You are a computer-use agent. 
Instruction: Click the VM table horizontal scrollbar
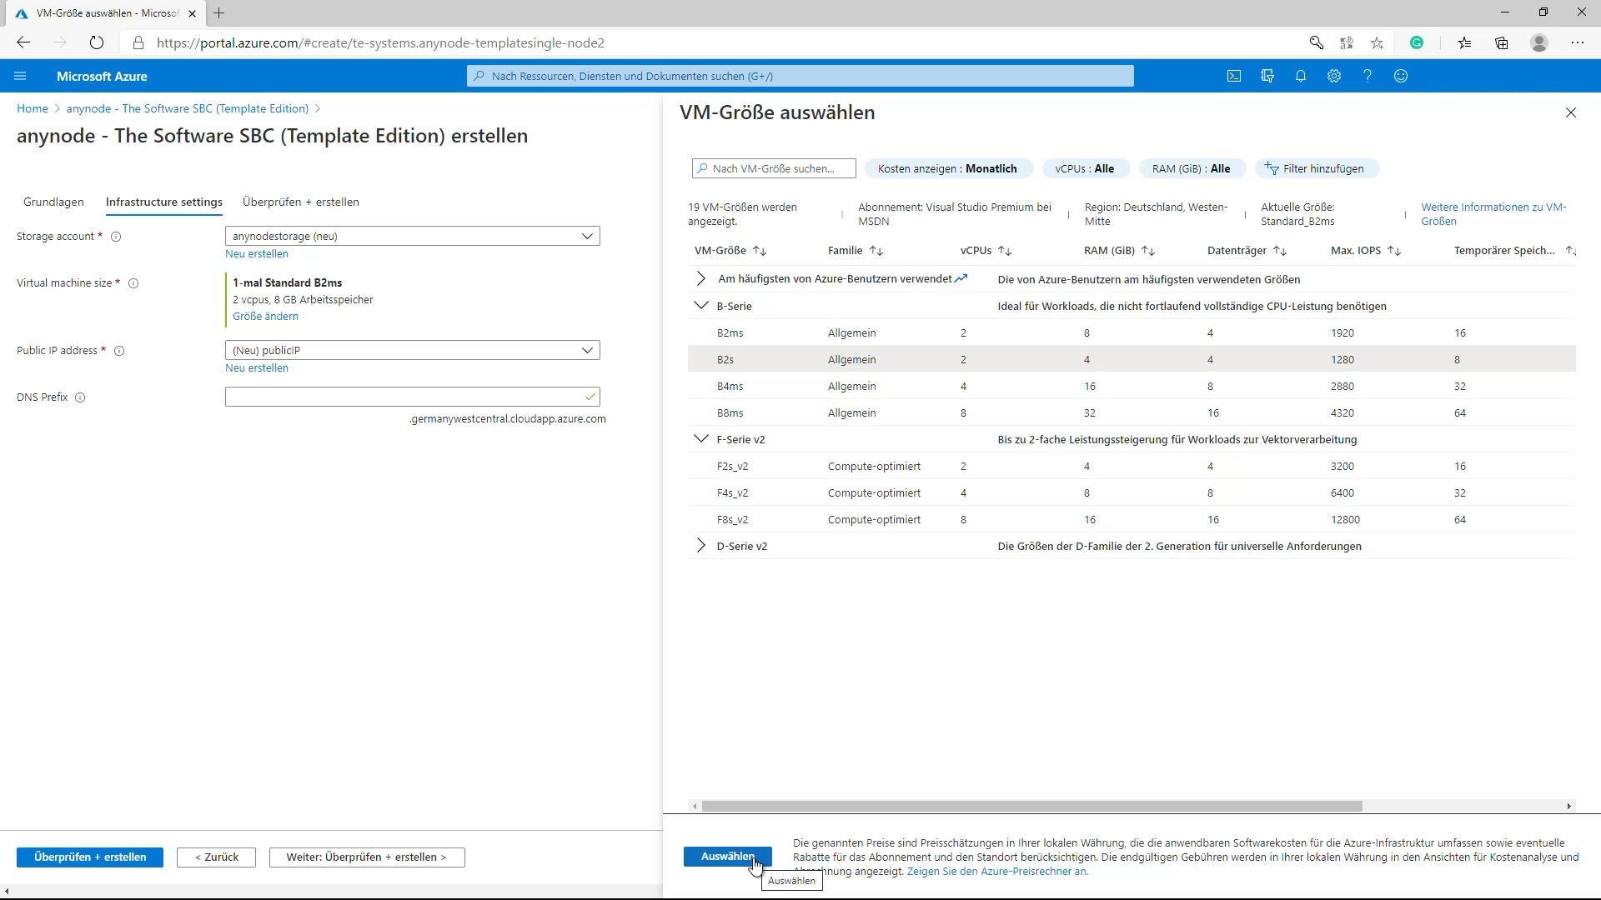pos(1031,807)
